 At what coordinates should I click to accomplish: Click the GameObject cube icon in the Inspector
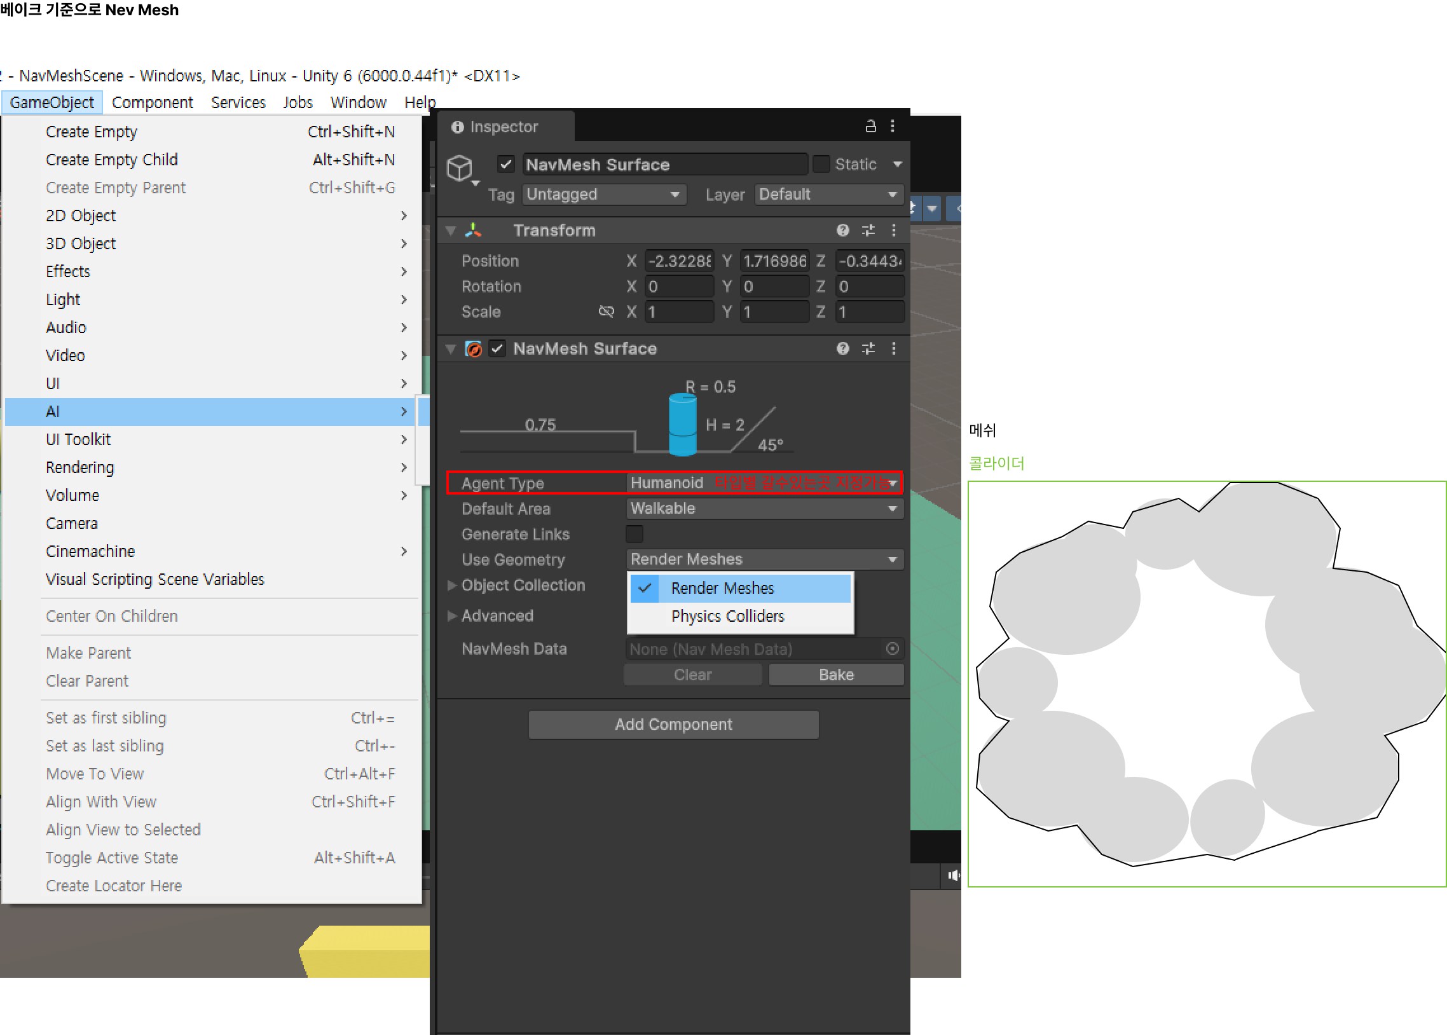coord(460,168)
